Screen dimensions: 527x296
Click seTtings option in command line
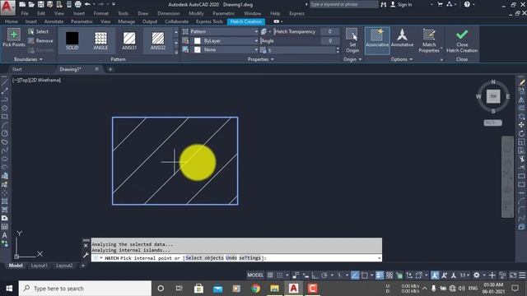tap(250, 258)
